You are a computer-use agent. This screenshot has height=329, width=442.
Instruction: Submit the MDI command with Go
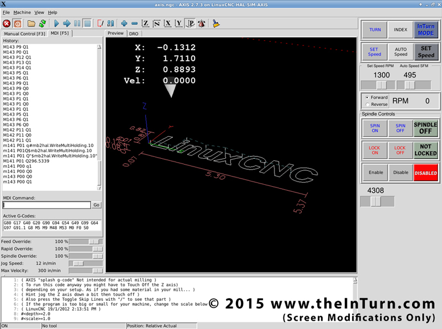[96, 205]
